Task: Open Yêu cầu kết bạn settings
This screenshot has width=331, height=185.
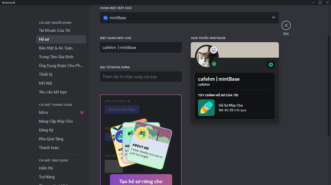Action: 61,92
